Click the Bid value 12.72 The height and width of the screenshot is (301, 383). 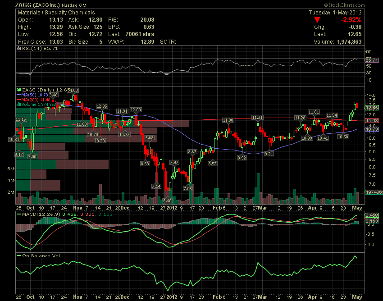(96, 34)
